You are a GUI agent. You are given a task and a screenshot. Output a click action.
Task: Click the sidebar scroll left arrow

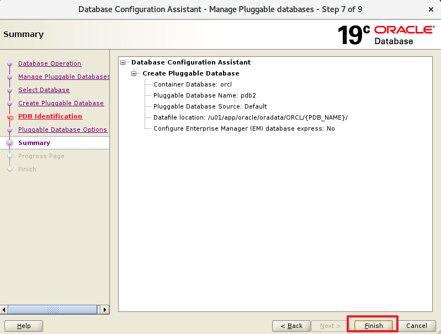(4, 310)
